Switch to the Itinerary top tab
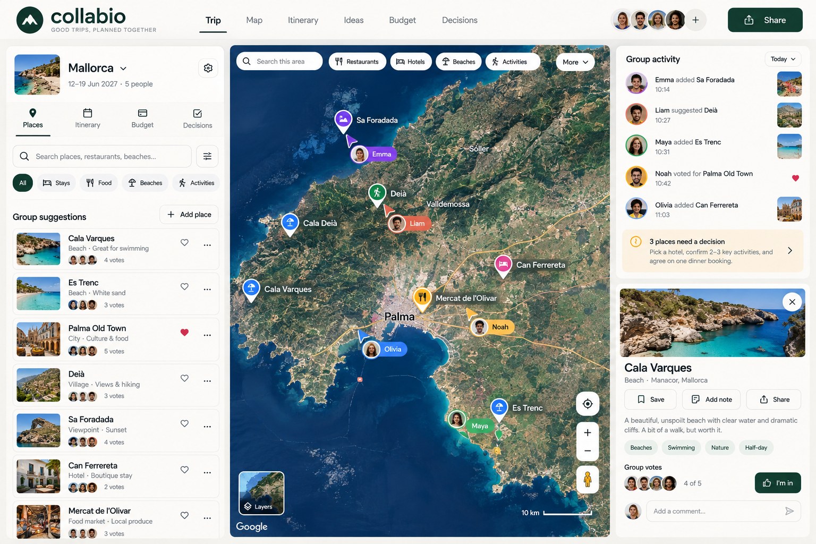 click(x=303, y=20)
